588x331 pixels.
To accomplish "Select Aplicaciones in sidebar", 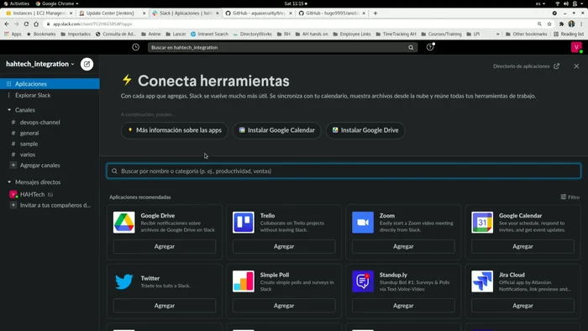I will point(50,84).
